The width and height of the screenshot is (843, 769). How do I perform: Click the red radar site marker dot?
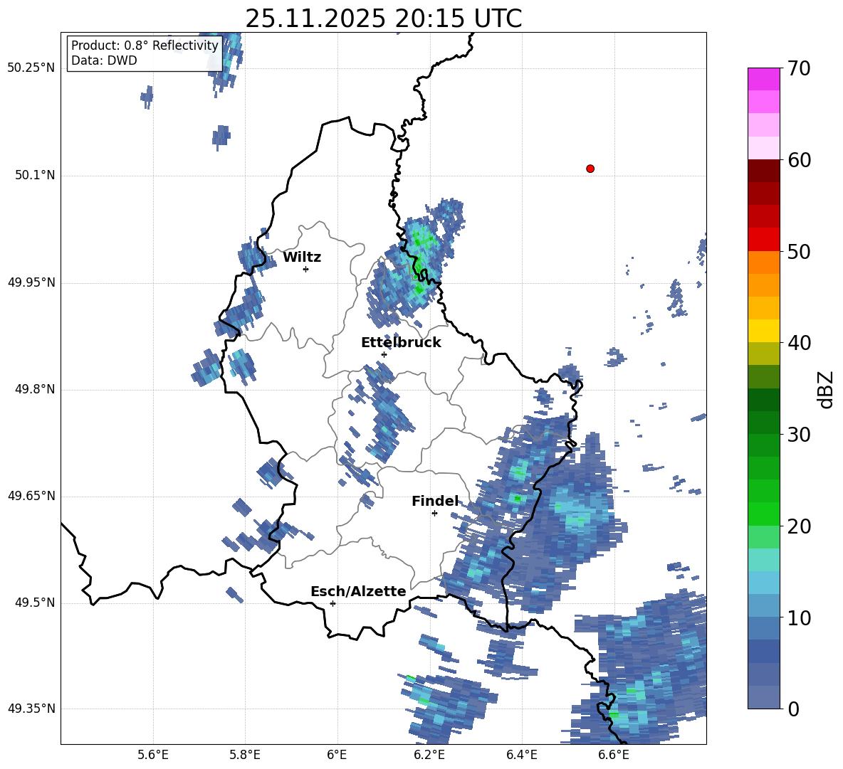click(590, 169)
